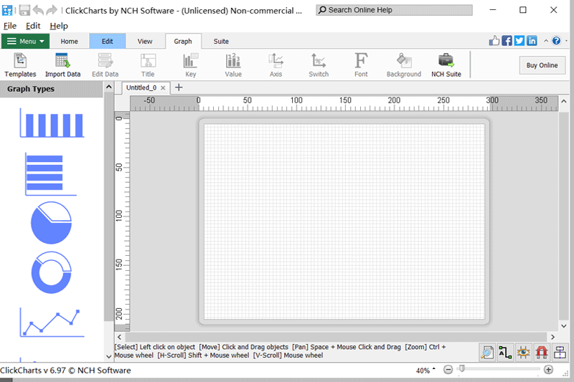Select the donut chart graph type
This screenshot has height=382, width=574.
(51, 272)
